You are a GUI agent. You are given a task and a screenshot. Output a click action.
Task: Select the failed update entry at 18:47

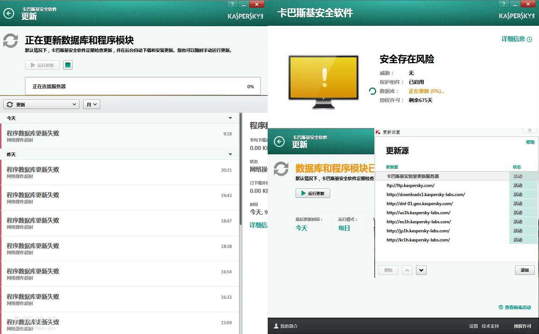click(120, 223)
